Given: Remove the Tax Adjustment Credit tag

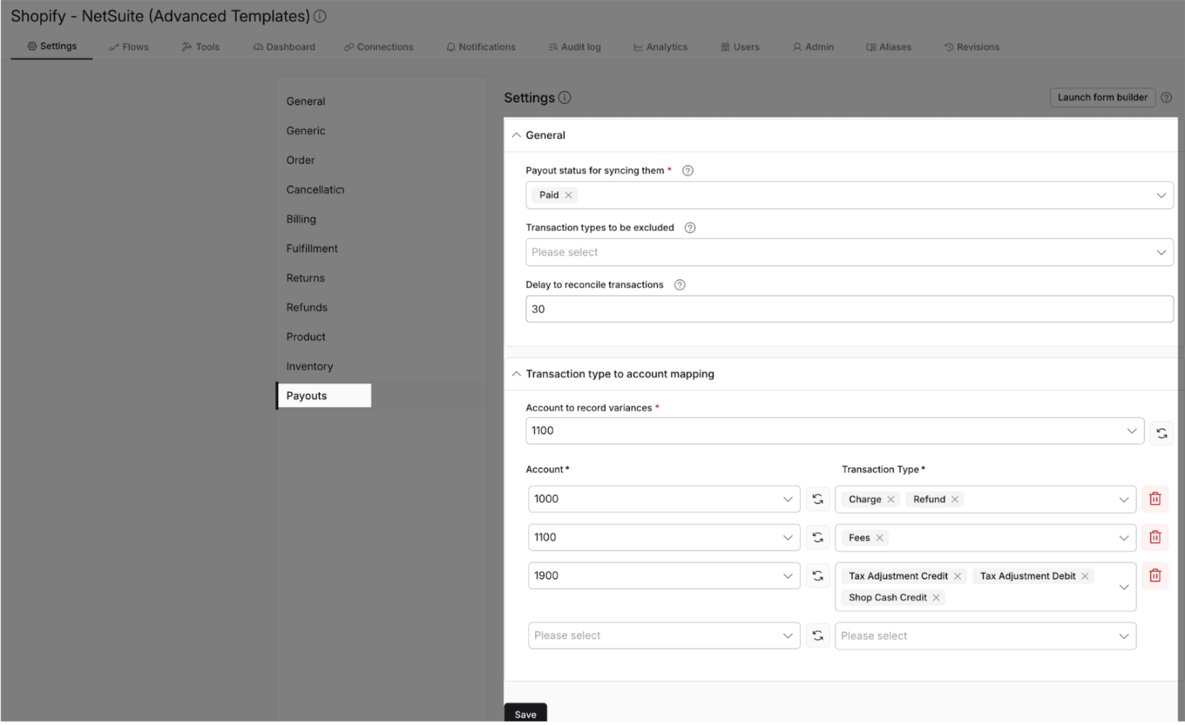Looking at the screenshot, I should point(957,576).
